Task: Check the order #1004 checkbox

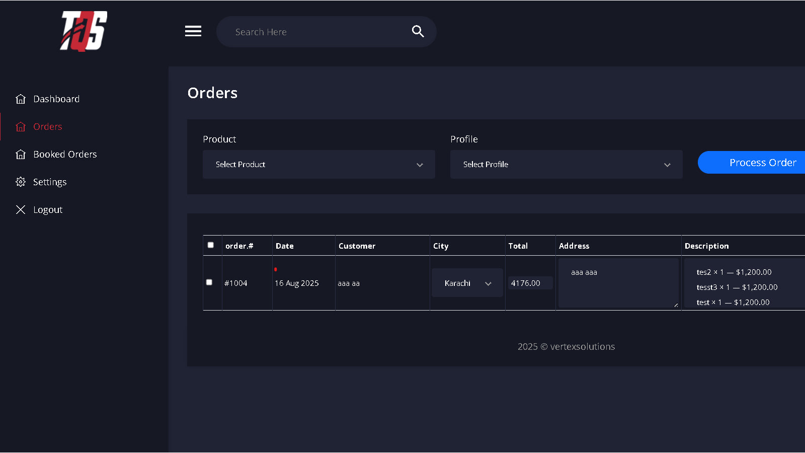Action: (x=209, y=282)
